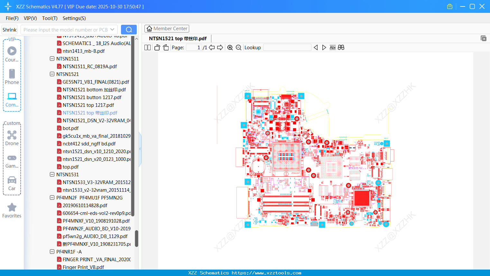The image size is (490, 276).
Task: Click the PDF icon beside top.pdf
Action: [59, 167]
